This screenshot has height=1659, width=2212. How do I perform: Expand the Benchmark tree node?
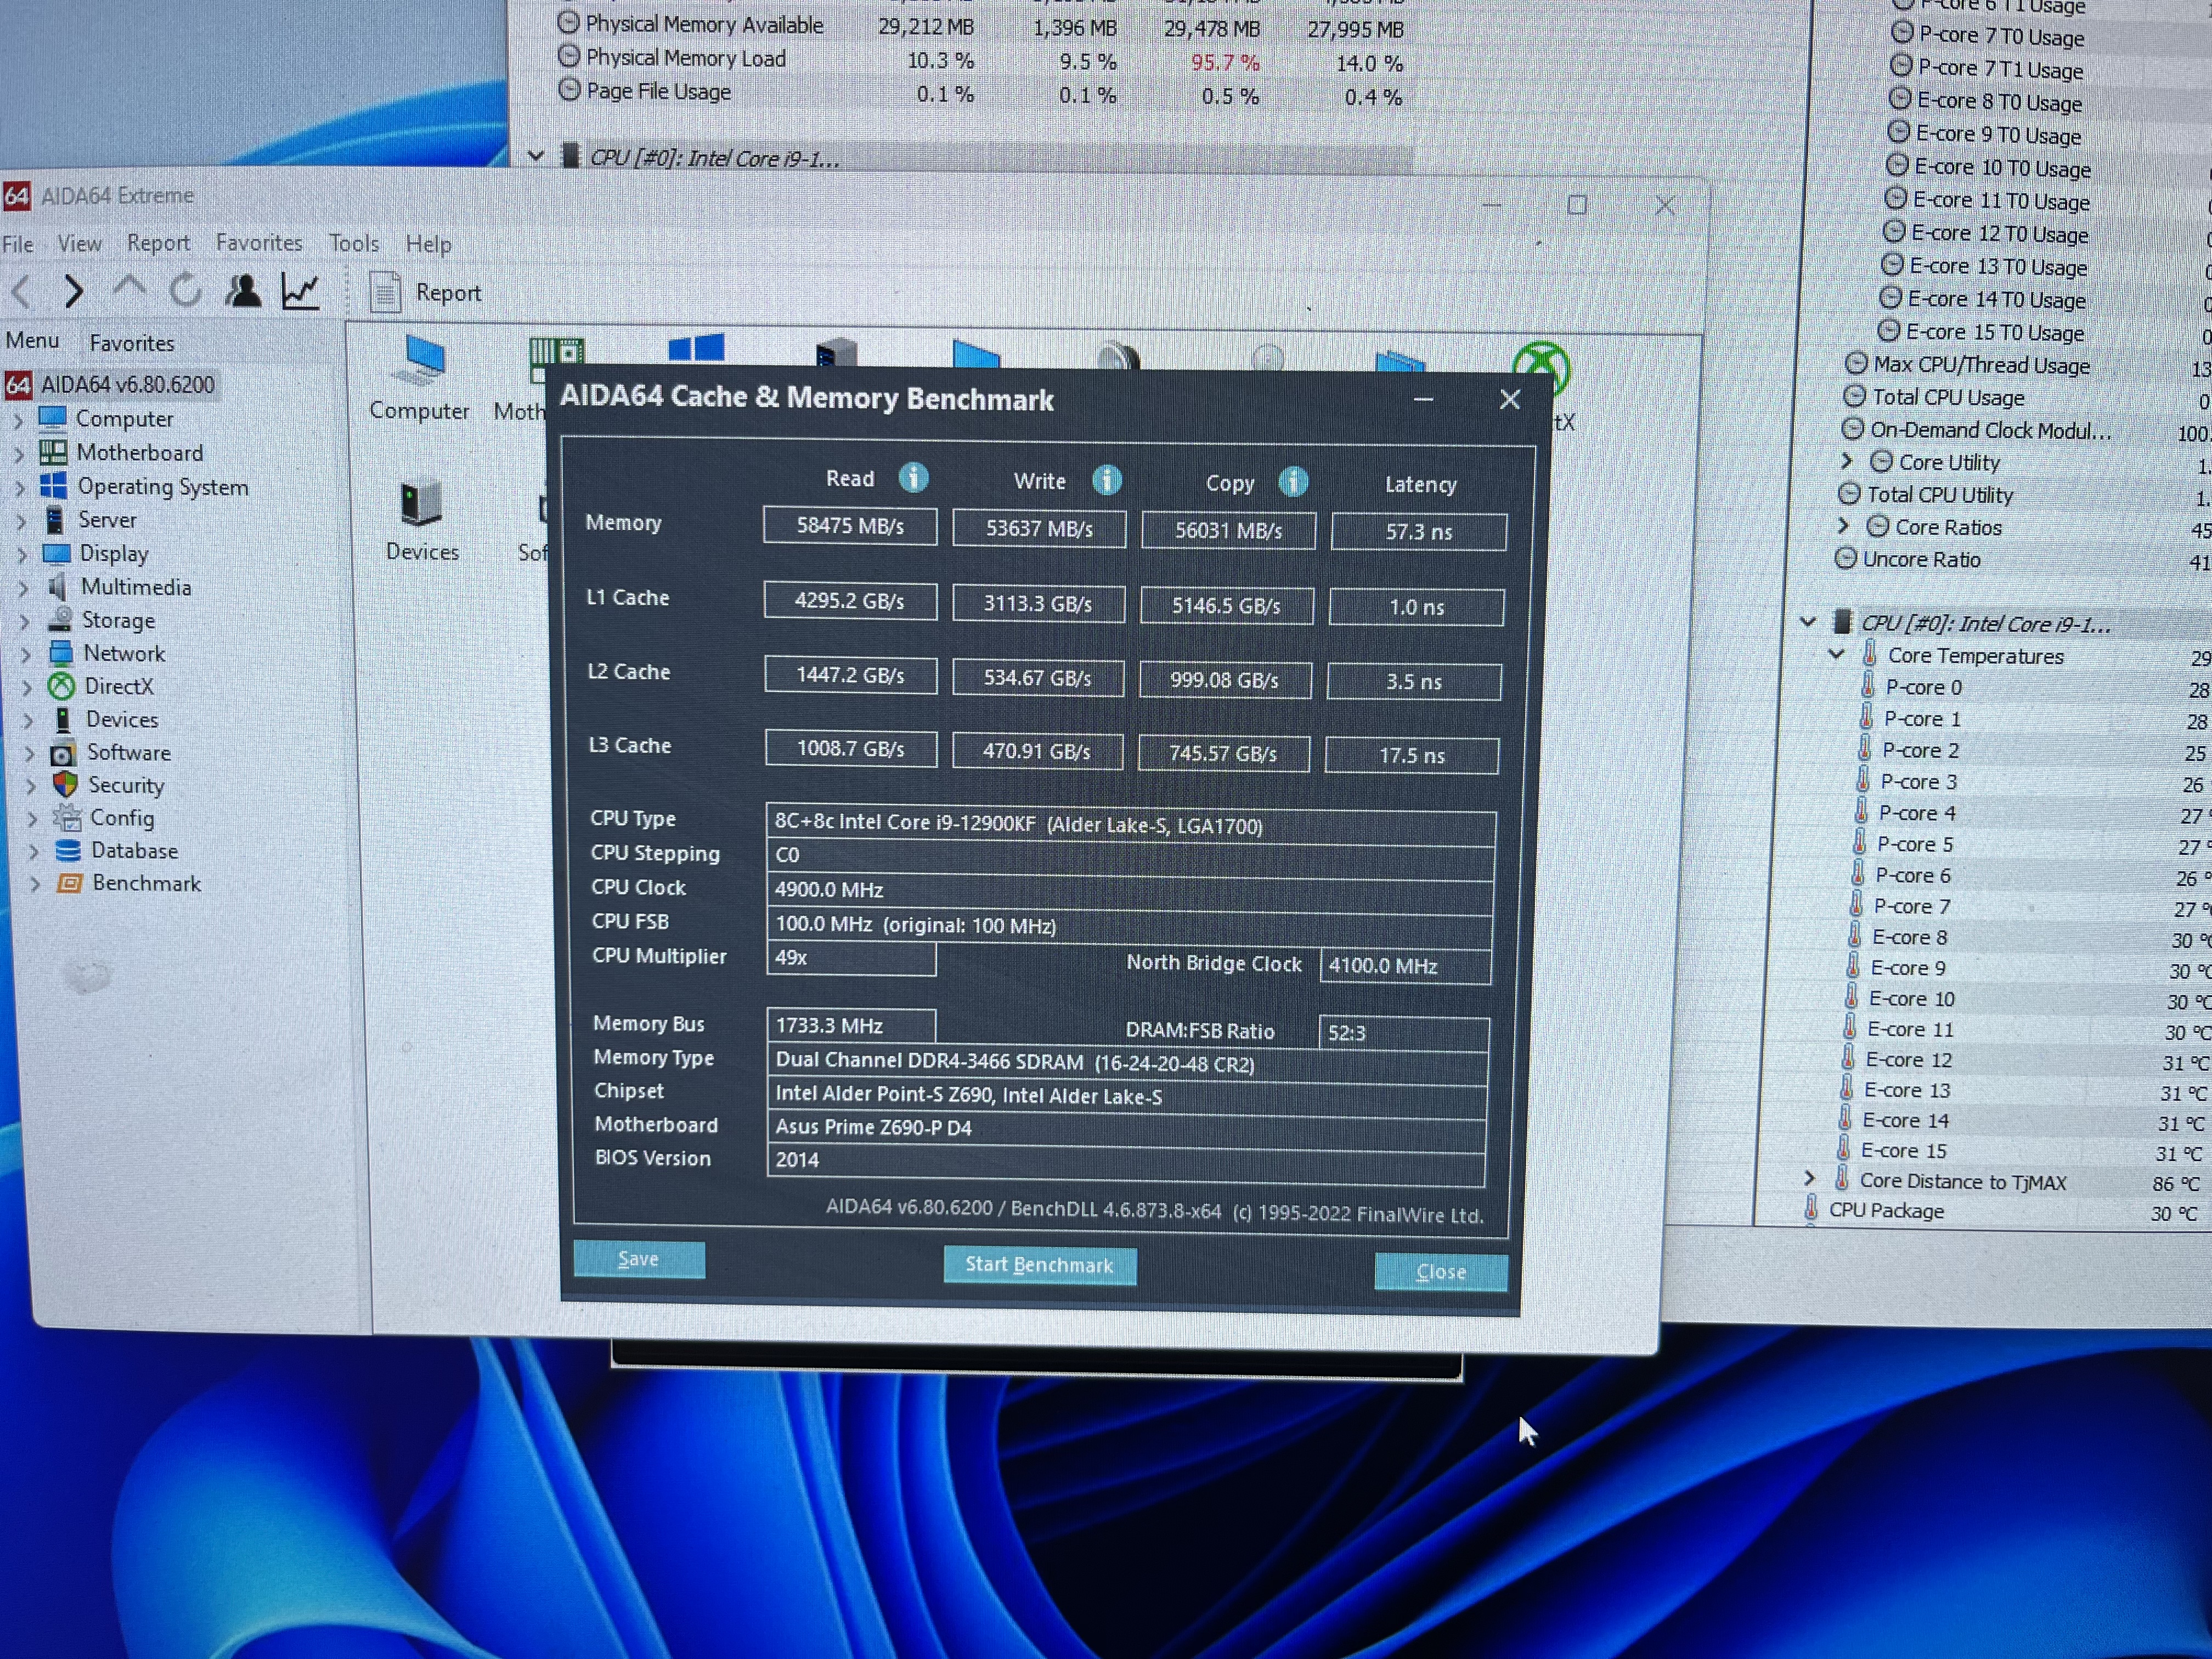click(35, 884)
